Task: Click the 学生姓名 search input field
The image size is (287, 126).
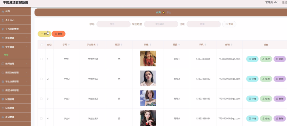Action: (x=161, y=24)
